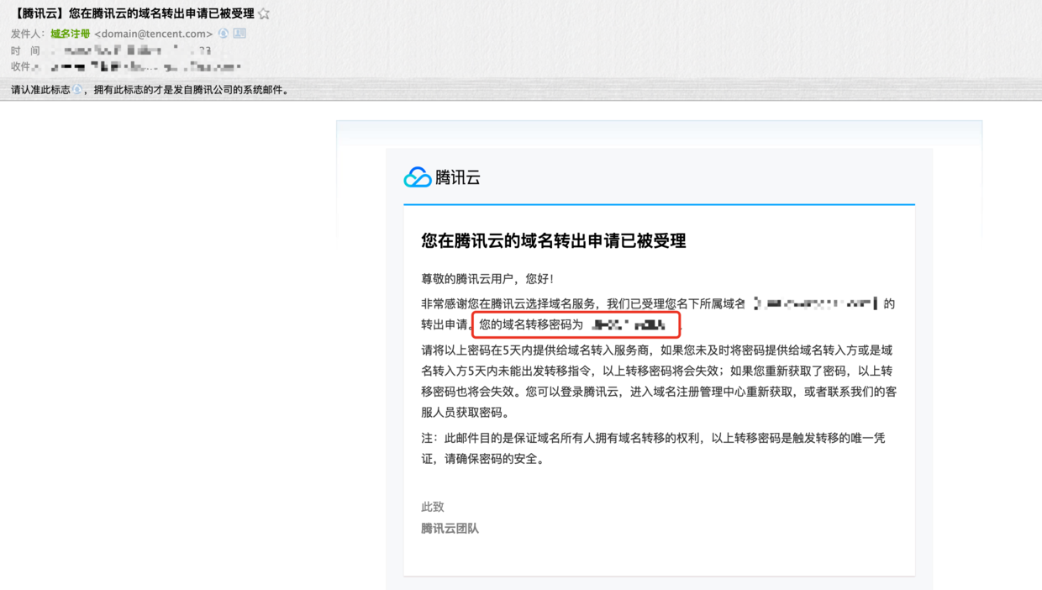Click the email subject line in the header

[133, 13]
